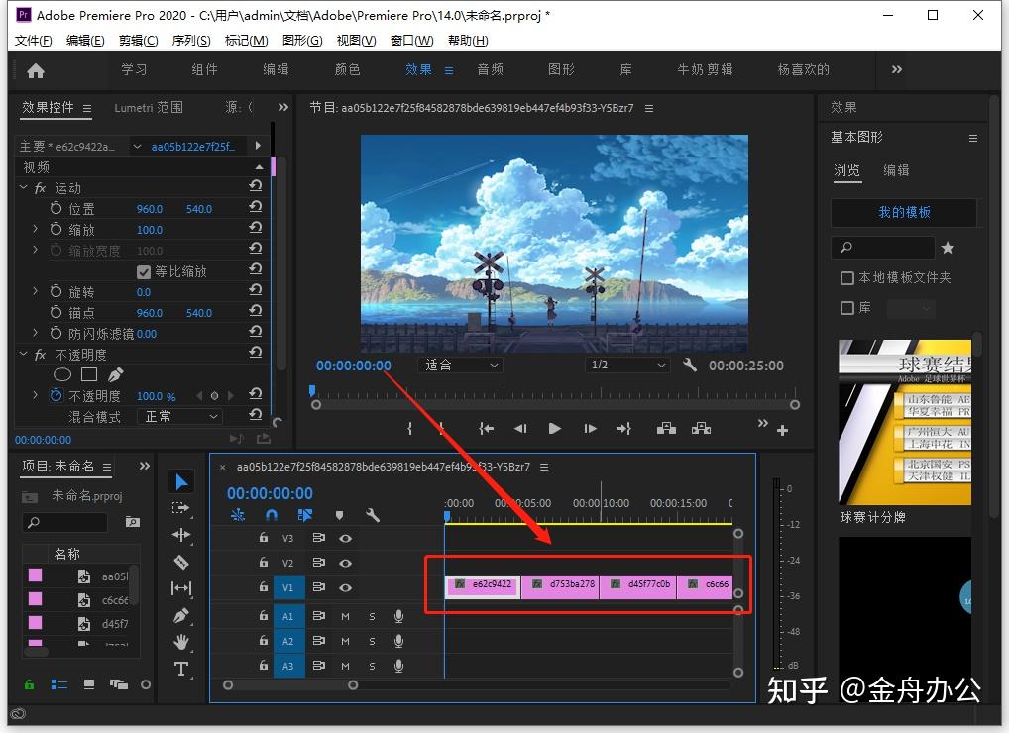Image resolution: width=1009 pixels, height=733 pixels.
Task: Step back one frame
Action: [520, 429]
